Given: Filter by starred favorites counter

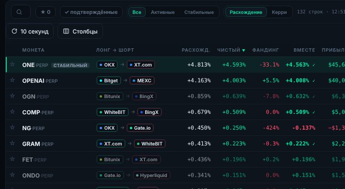Looking at the screenshot, I should [46, 12].
